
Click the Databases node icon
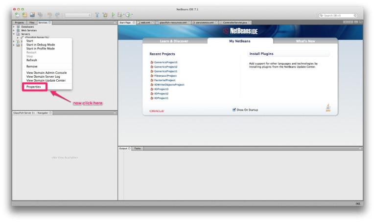click(18, 27)
